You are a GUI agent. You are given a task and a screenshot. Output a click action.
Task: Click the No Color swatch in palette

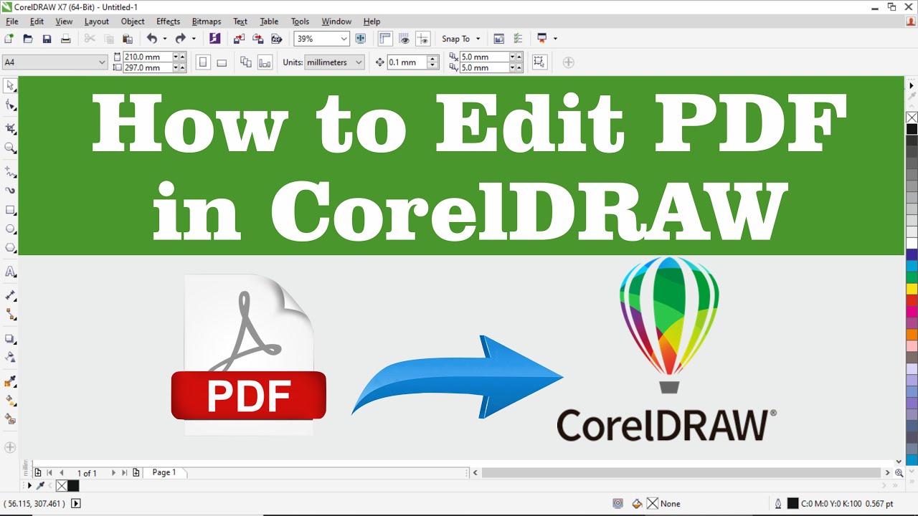tap(912, 118)
